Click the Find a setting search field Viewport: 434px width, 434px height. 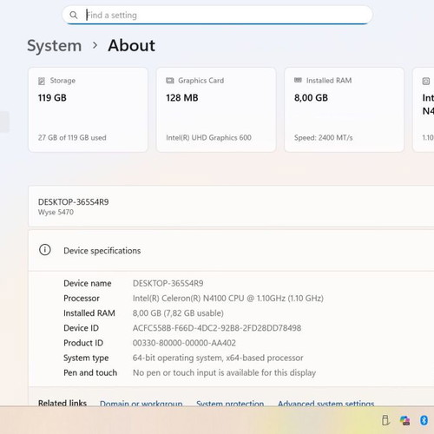(217, 15)
